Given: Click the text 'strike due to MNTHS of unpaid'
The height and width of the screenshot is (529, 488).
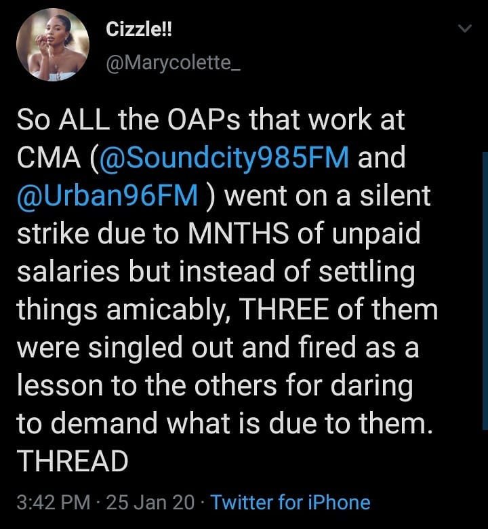Looking at the screenshot, I should click(x=218, y=233).
